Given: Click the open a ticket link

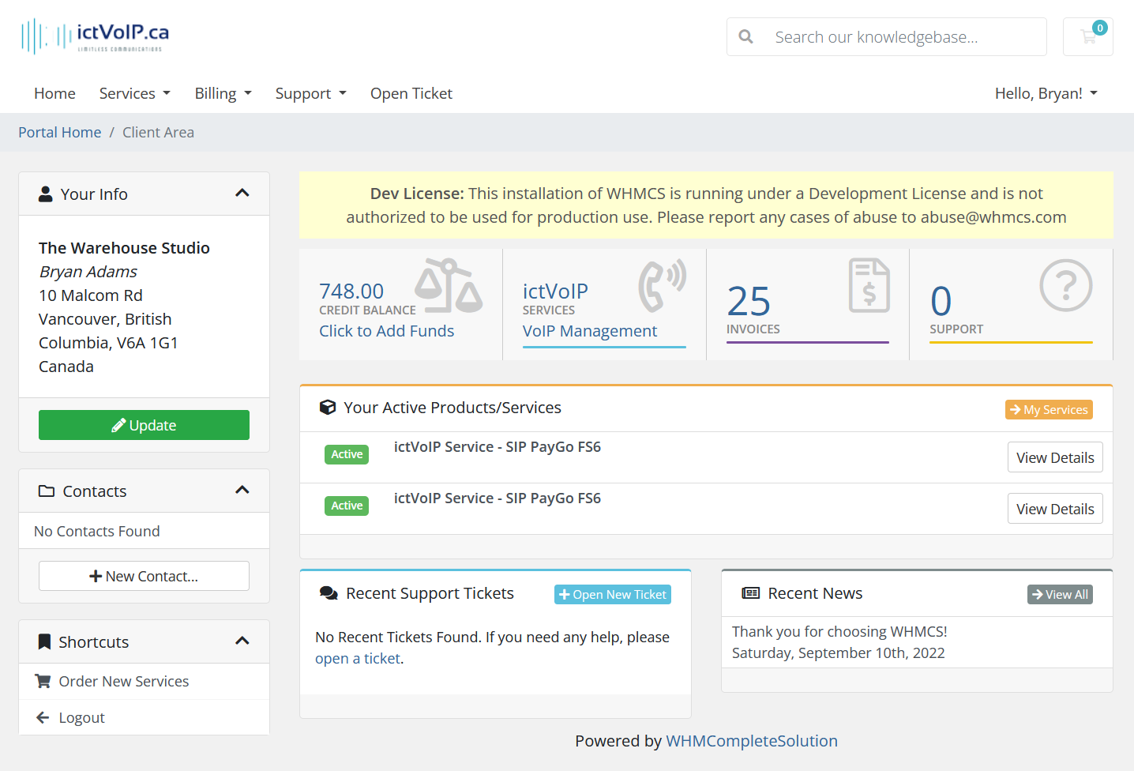Looking at the screenshot, I should [358, 658].
